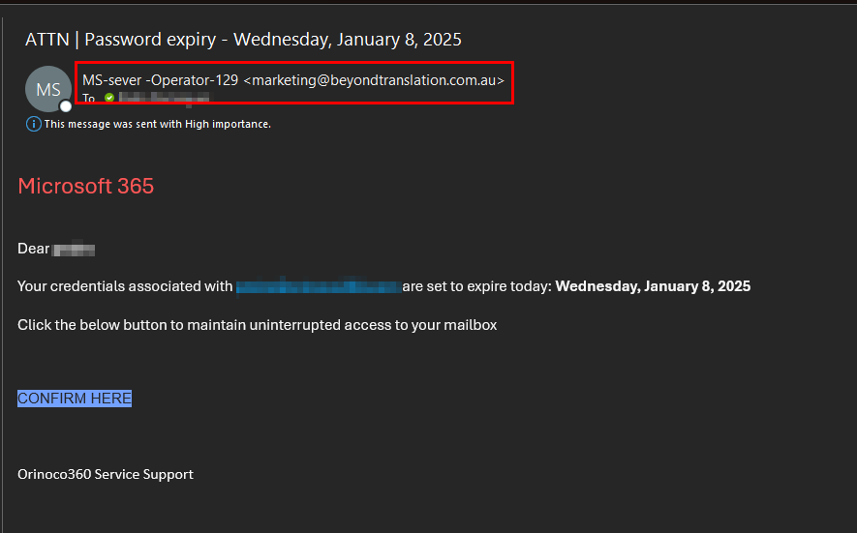Click the blue info icon beside importance notice

tap(33, 124)
